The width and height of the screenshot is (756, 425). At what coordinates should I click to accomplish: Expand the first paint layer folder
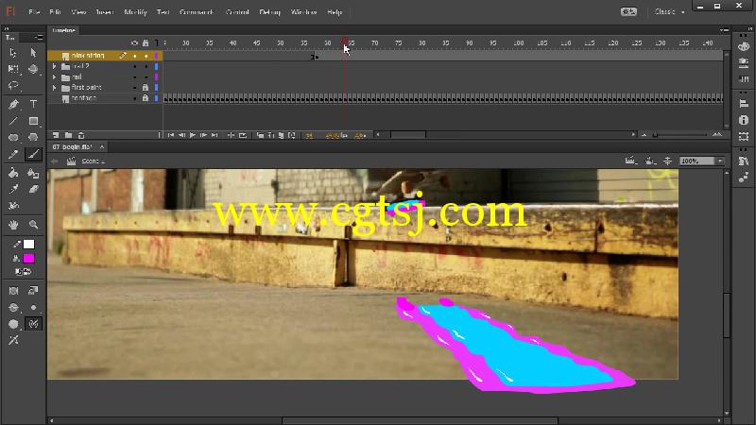click(x=54, y=88)
